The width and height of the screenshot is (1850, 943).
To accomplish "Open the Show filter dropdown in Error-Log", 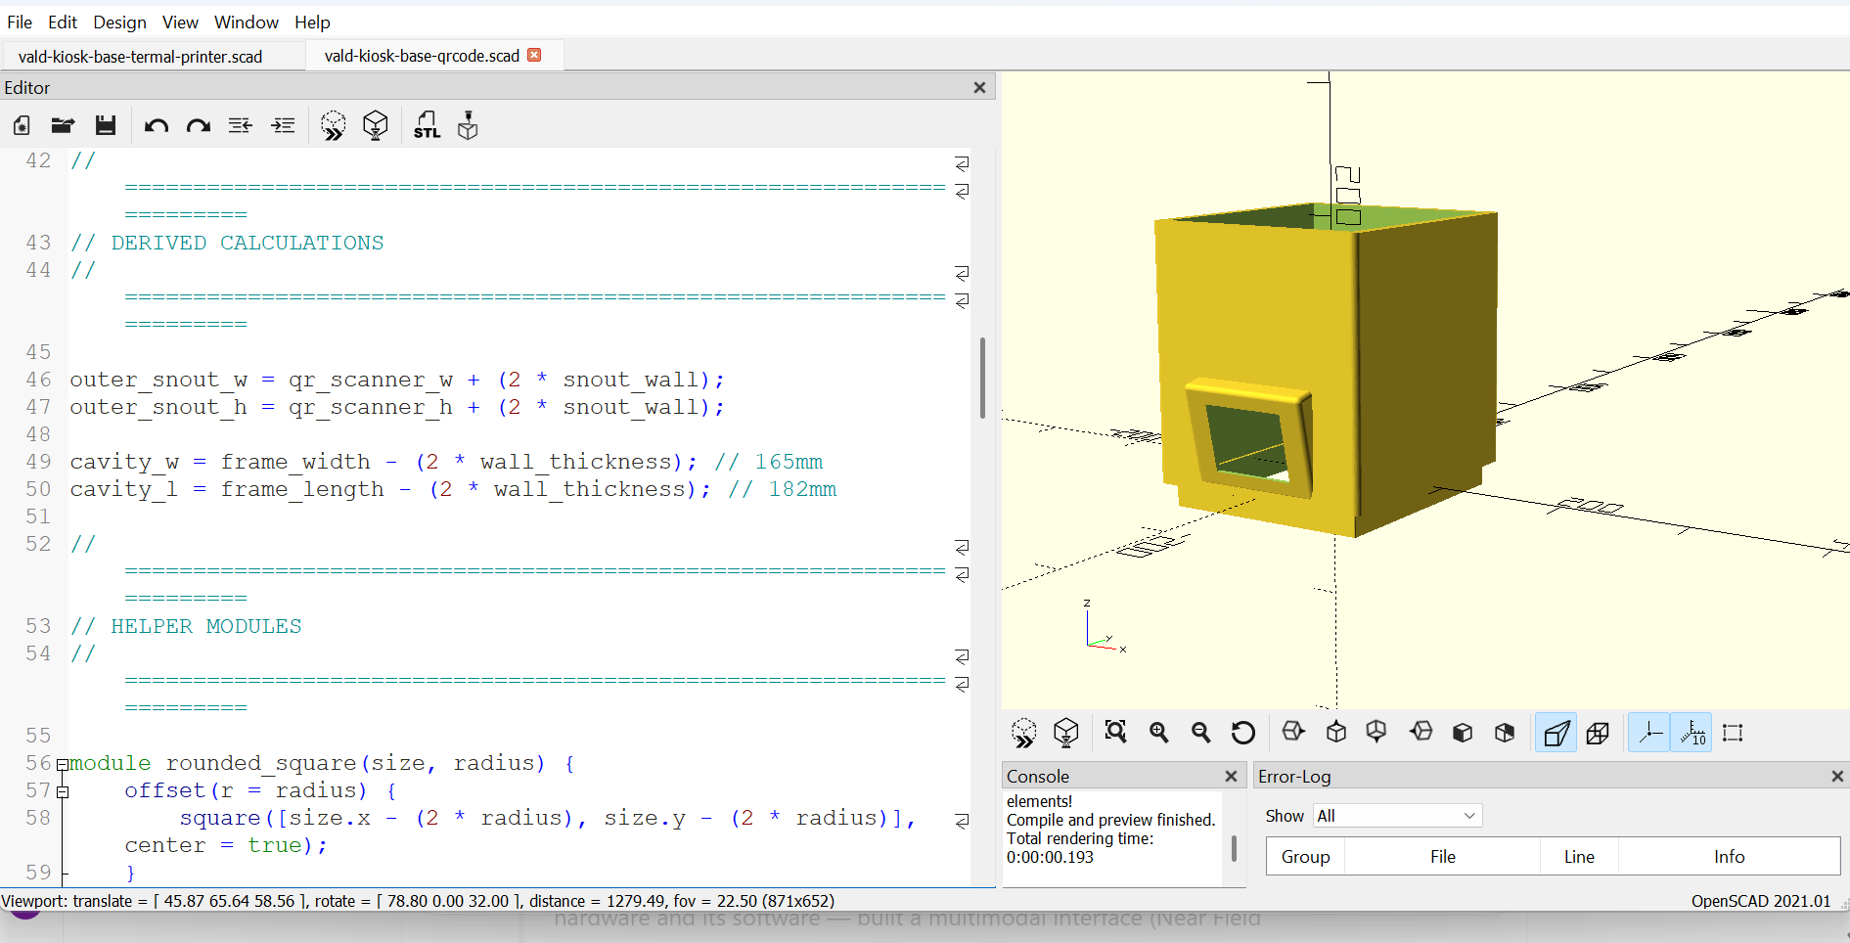I will 1397,816.
